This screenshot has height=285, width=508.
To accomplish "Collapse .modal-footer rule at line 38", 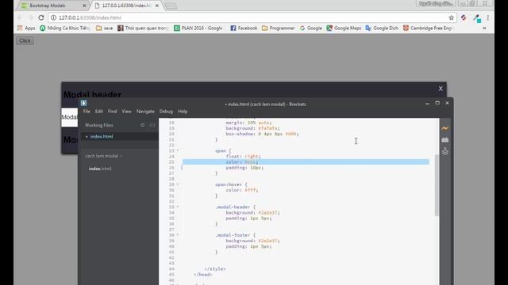I will click(x=178, y=235).
